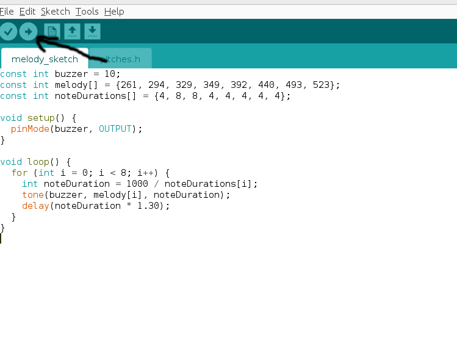Viewport: 457px width, 337px height.
Task: Open the File menu
Action: pyautogui.click(x=7, y=12)
